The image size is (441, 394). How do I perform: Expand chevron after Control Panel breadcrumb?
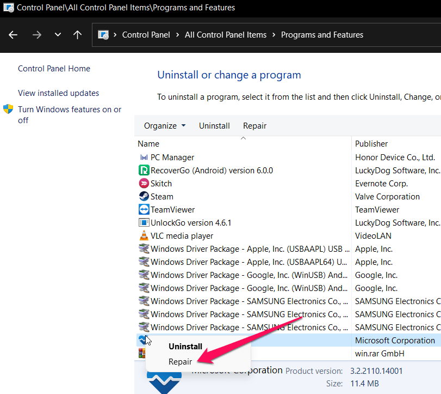(177, 35)
